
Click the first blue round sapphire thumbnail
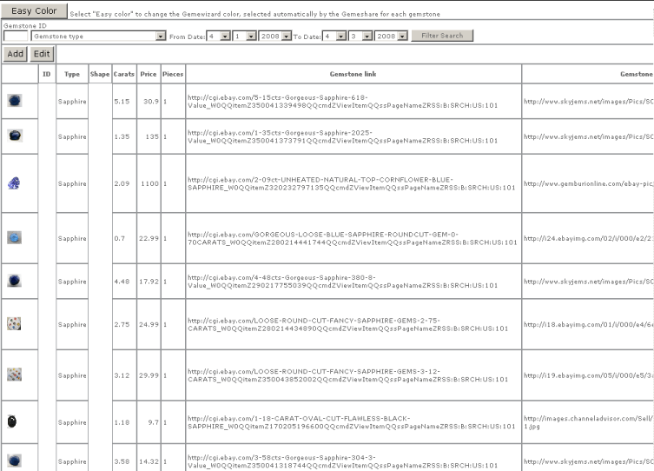tap(14, 101)
